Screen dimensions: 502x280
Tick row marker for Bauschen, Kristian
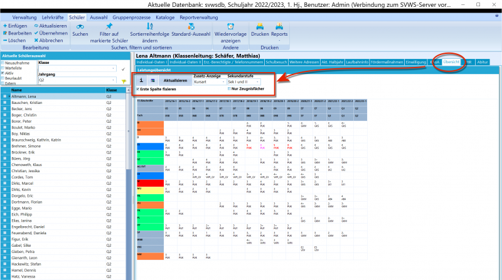click(x=5, y=103)
